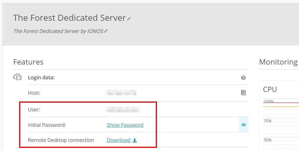Click the Features heading

pyautogui.click(x=28, y=62)
